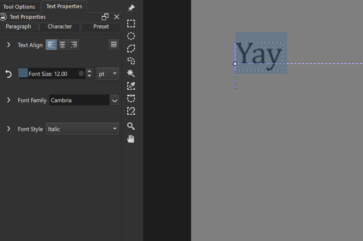Open the Font Family dropdown
This screenshot has height=241, width=363.
[114, 100]
